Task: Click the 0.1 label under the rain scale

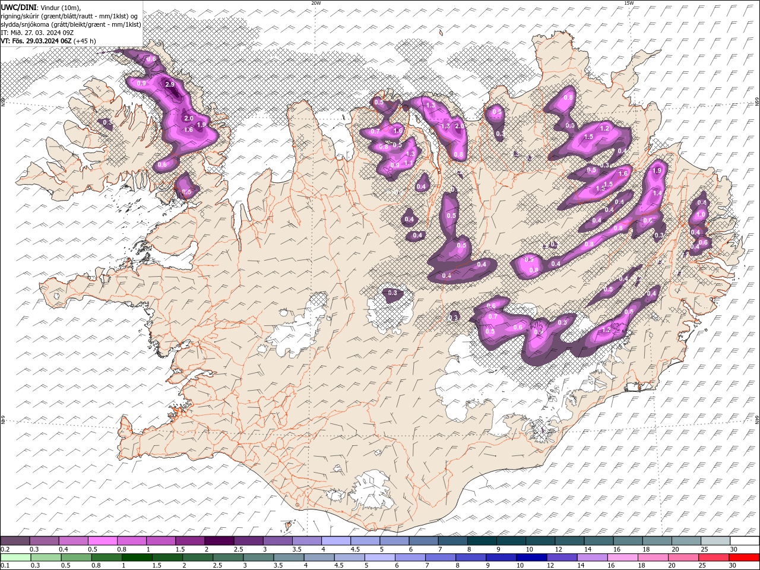Action: [x=4, y=566]
